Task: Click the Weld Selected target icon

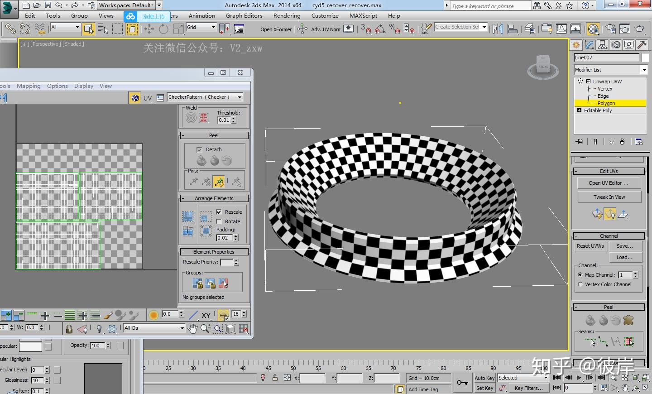Action: [191, 118]
